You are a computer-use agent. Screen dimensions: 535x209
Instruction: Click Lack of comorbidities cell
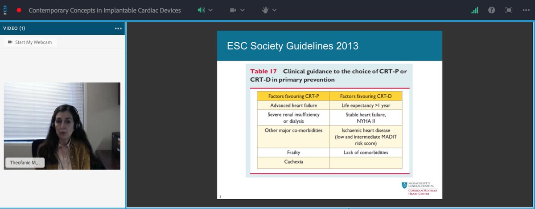pyautogui.click(x=365, y=153)
